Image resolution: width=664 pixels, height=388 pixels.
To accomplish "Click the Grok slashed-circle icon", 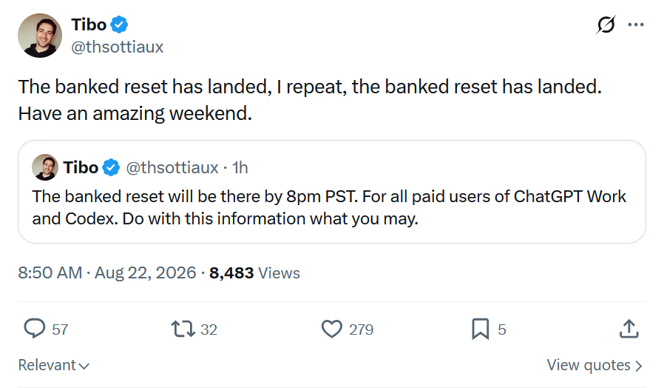I will tap(606, 24).
